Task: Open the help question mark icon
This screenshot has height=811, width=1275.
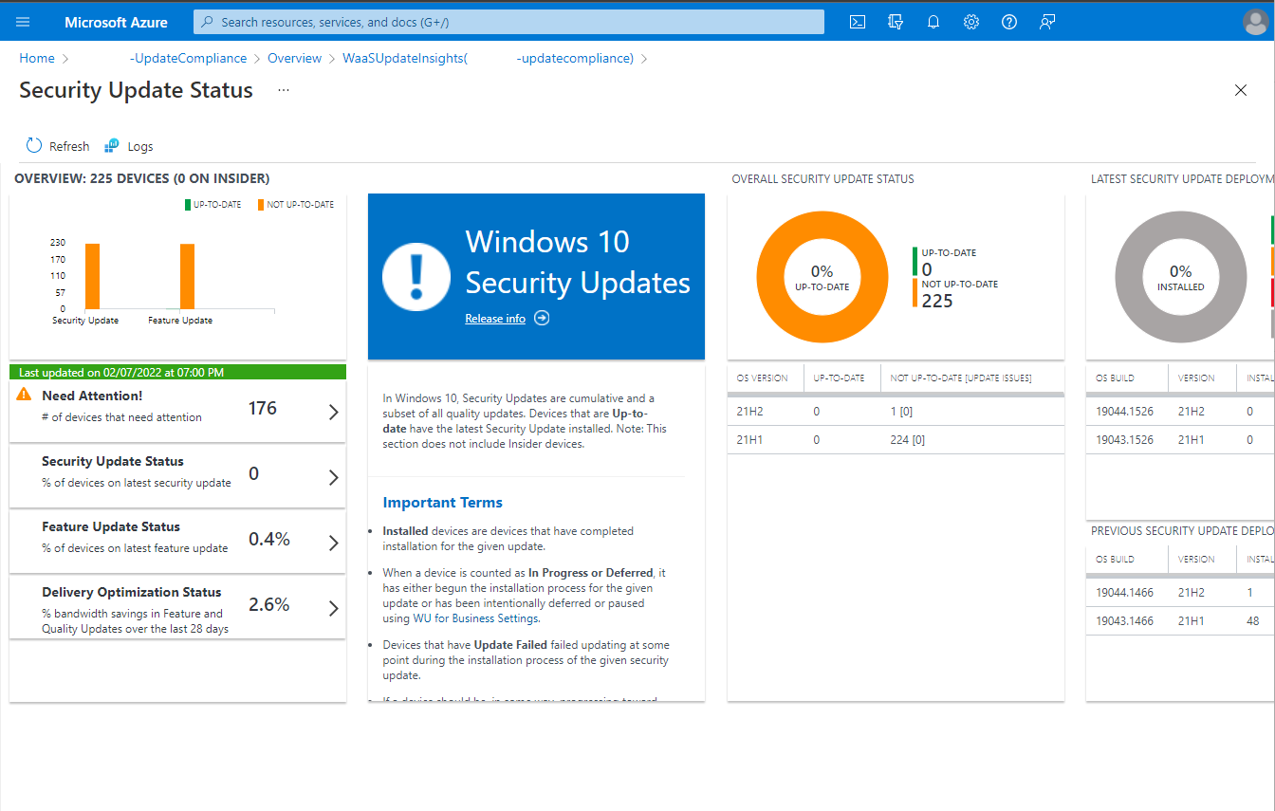Action: click(x=1009, y=22)
